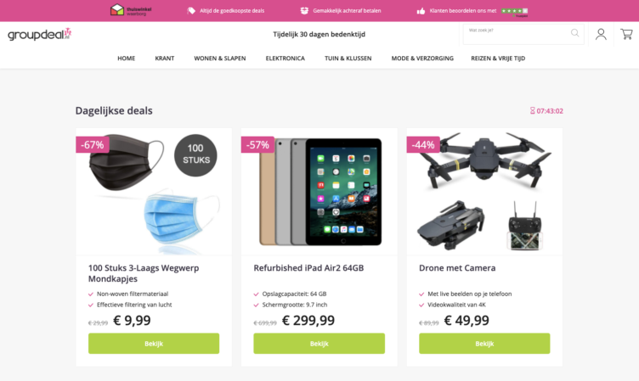Click the price tag deals icon
The image size is (639, 381).
[x=191, y=10]
